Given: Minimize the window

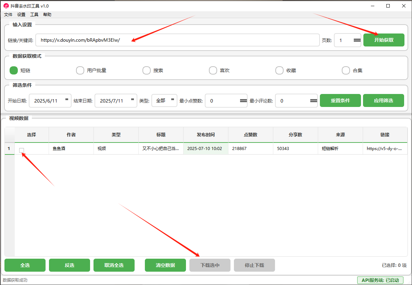Looking at the screenshot, I should point(372,6).
